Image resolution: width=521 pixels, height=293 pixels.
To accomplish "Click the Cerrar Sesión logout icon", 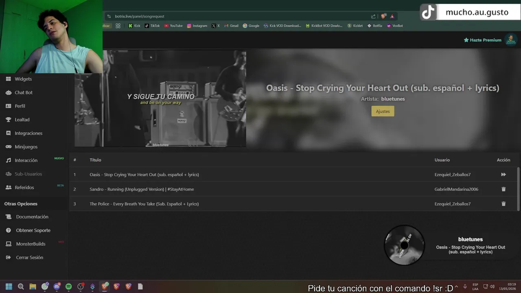I will (8, 258).
